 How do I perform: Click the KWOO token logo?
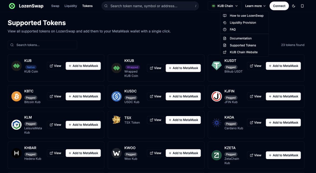(x=116, y=153)
